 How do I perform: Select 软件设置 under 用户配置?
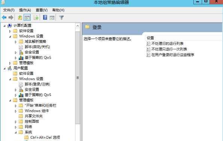[x=26, y=73]
